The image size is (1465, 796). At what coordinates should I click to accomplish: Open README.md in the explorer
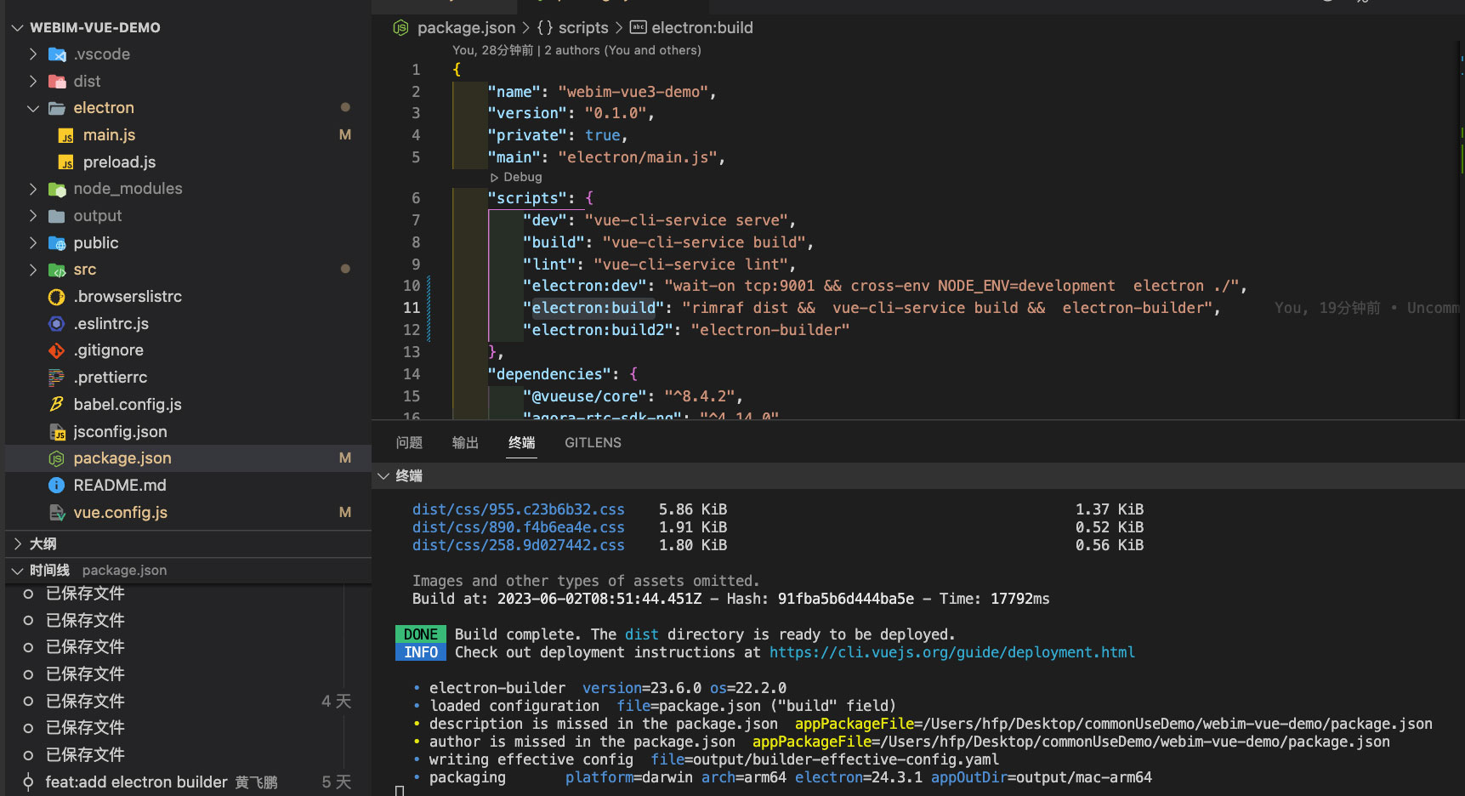(120, 486)
